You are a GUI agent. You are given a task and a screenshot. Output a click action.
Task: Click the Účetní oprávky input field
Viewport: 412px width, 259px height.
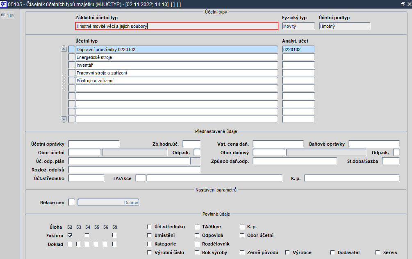[x=93, y=144]
